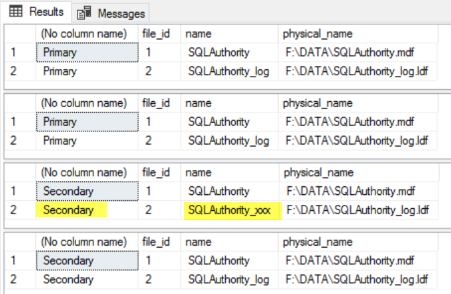
Task: Select SQLAuthority name cell in fourth result set
Action: (230, 261)
